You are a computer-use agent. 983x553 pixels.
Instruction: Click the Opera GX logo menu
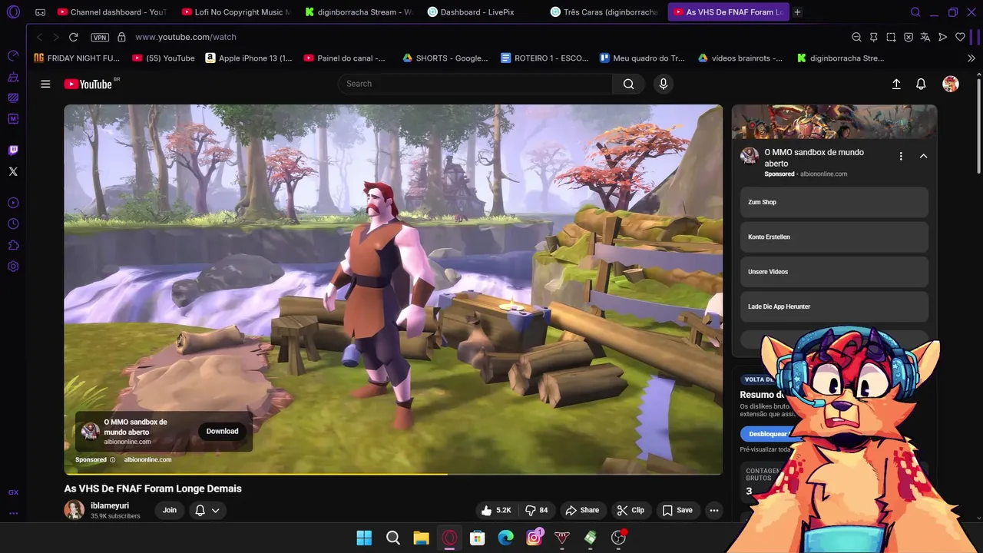pos(13,12)
